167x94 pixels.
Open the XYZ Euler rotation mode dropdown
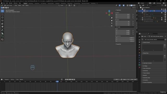point(125,27)
